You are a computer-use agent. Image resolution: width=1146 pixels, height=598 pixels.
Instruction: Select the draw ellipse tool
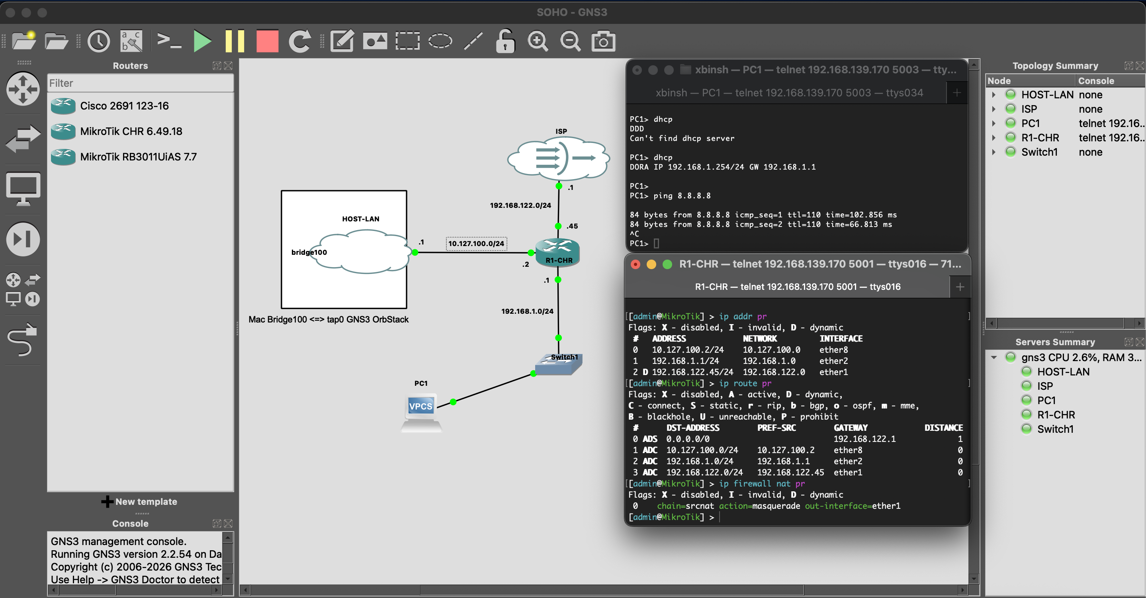[x=440, y=41]
